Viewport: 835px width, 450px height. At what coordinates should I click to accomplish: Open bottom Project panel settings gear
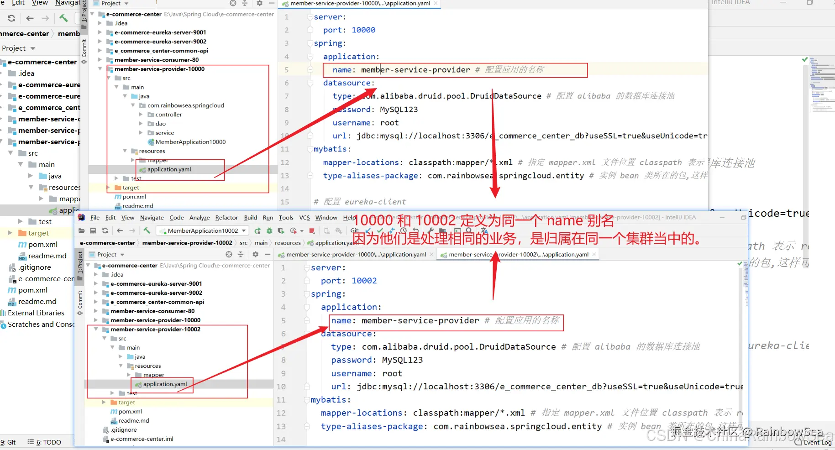(x=256, y=254)
